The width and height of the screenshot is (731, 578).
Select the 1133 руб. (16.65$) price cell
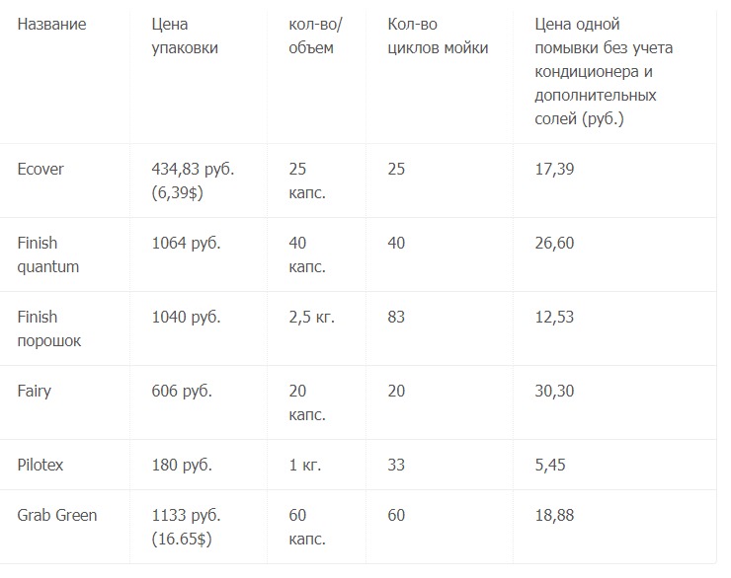186,526
